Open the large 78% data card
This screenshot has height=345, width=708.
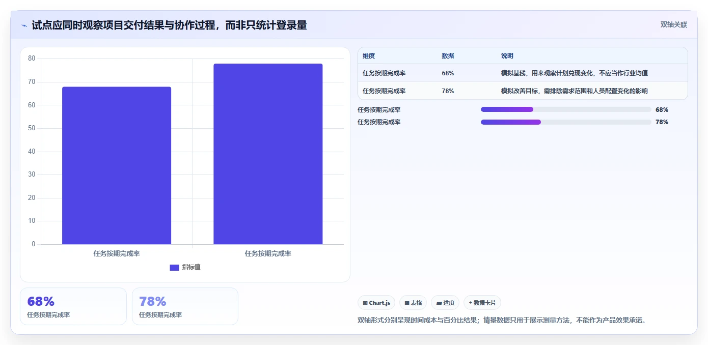coord(185,306)
